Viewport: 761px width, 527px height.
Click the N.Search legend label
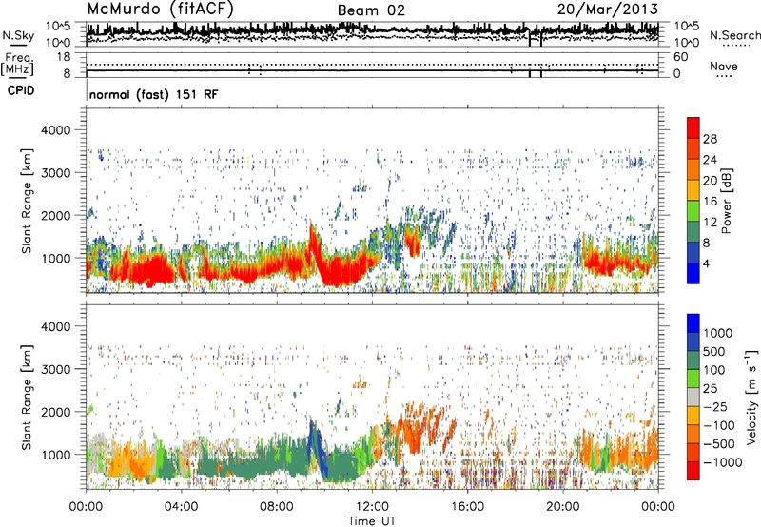[735, 35]
